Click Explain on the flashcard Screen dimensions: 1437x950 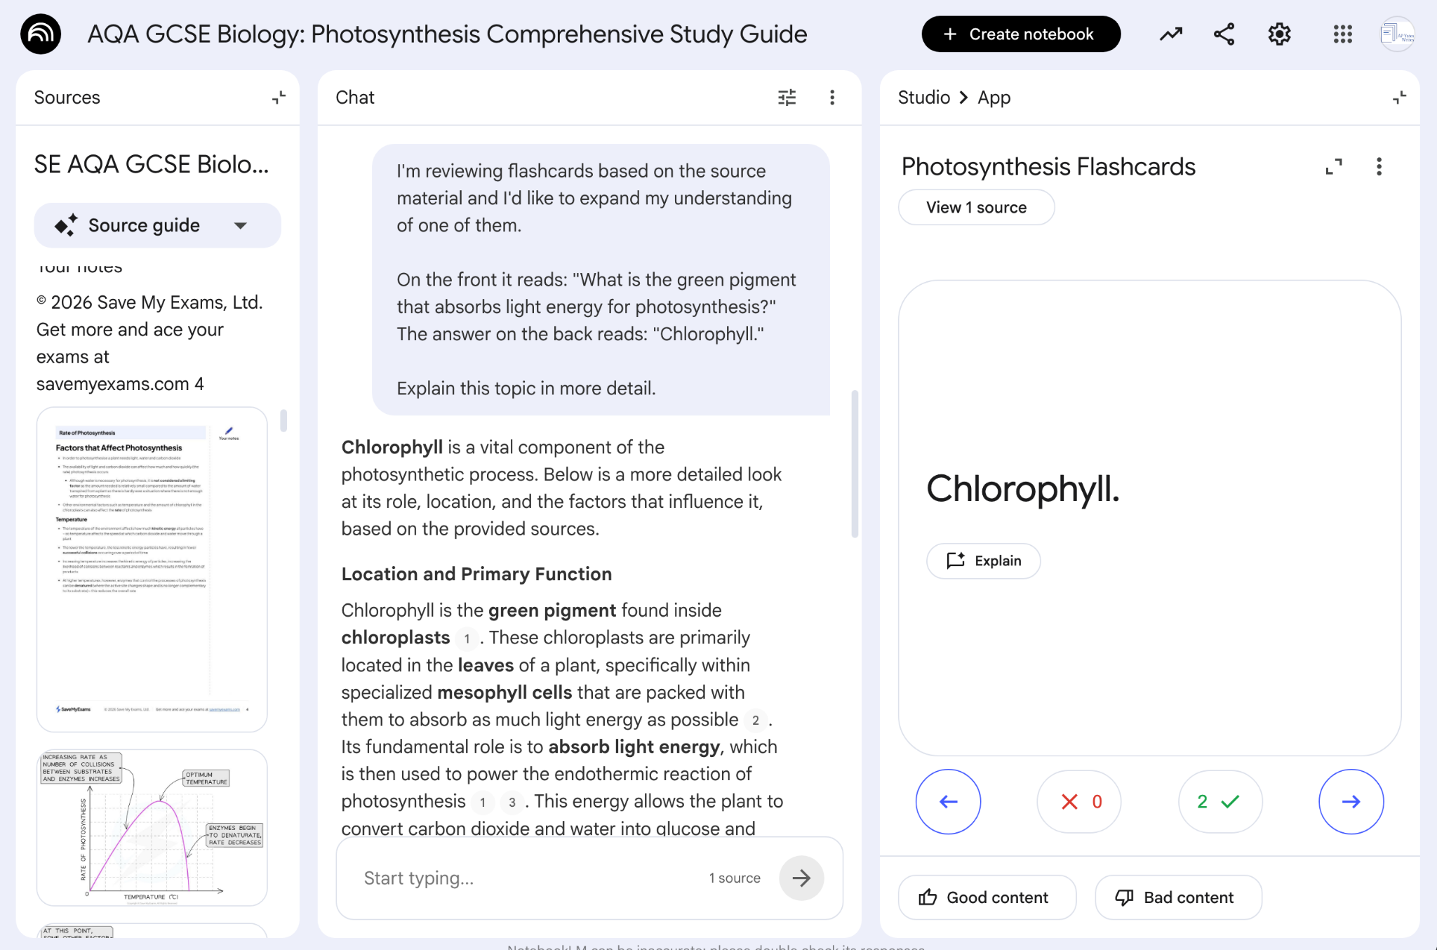[x=983, y=561]
